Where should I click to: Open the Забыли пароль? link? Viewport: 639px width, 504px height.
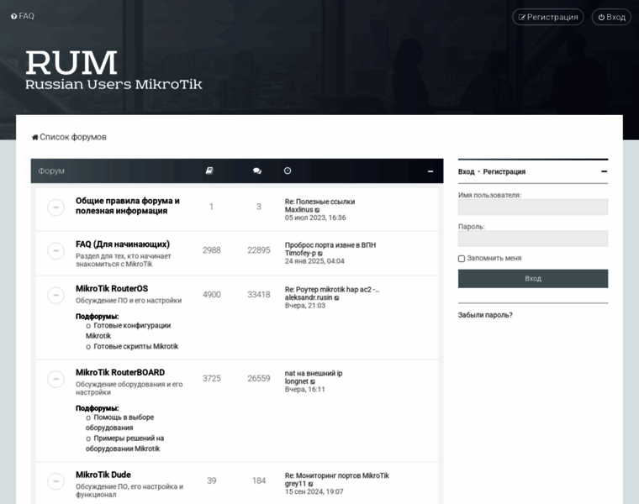485,315
